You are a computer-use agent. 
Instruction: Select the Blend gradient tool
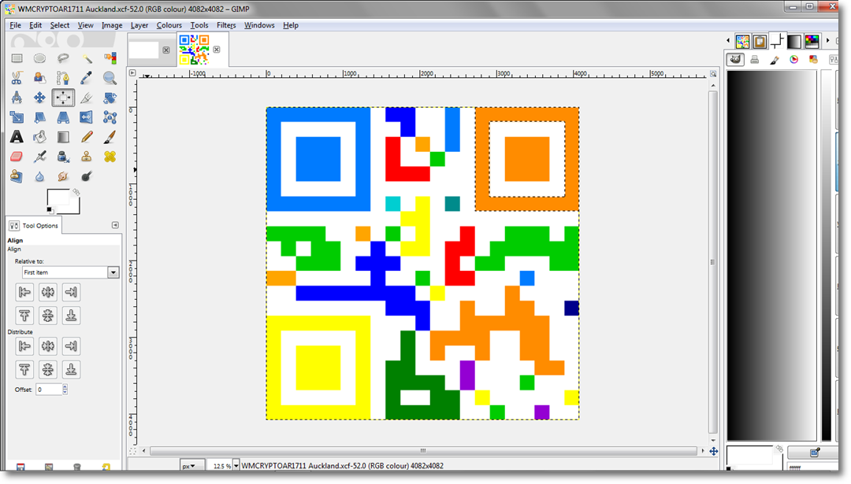tap(63, 137)
